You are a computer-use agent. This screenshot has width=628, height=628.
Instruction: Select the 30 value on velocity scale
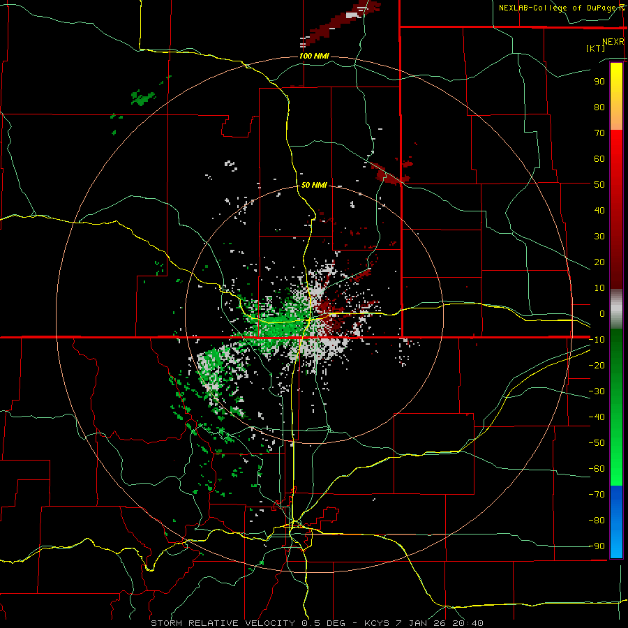pos(599,237)
